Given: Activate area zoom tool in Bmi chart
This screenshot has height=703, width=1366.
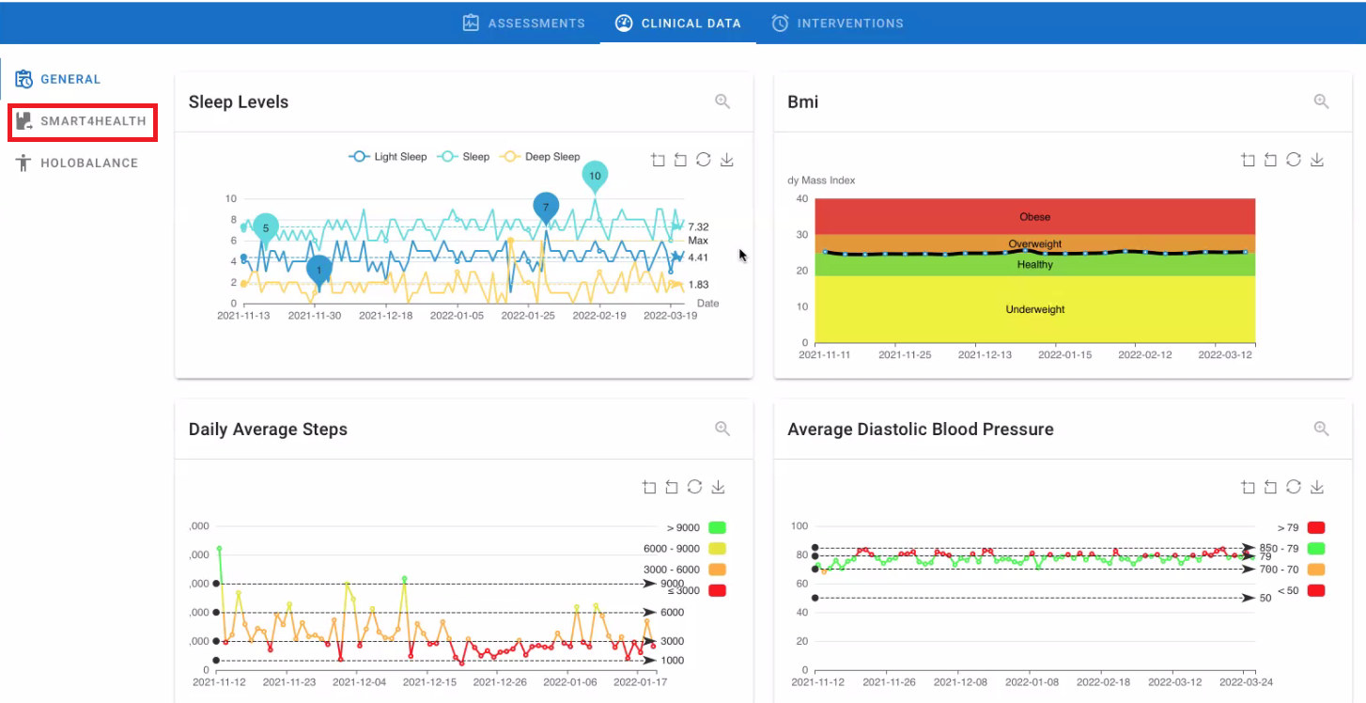Looking at the screenshot, I should [1248, 160].
